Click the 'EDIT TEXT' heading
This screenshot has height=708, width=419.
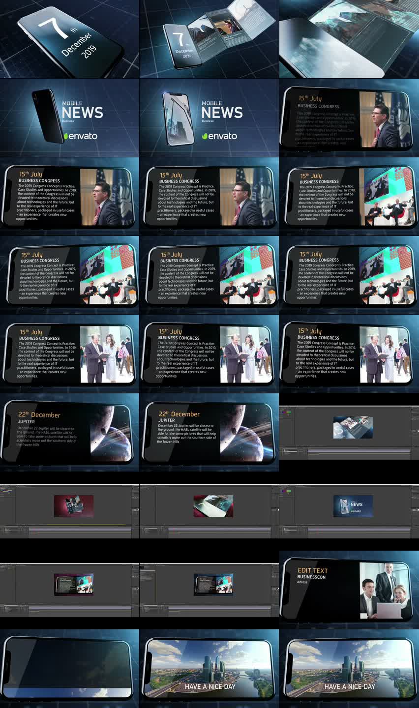point(313,571)
